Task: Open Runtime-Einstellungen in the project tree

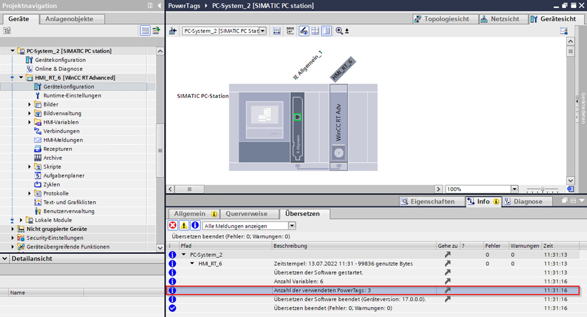Action: click(72, 96)
